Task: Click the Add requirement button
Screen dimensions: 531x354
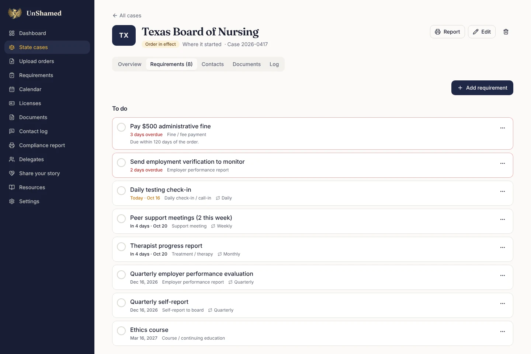Action: click(x=482, y=88)
